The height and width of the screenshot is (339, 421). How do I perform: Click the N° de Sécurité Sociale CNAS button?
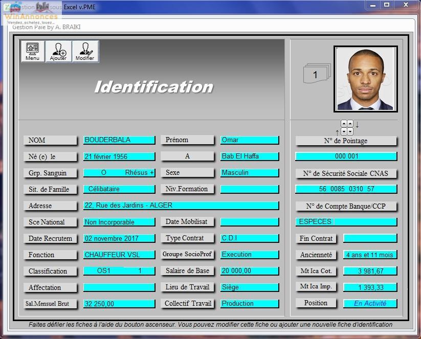tap(346, 173)
